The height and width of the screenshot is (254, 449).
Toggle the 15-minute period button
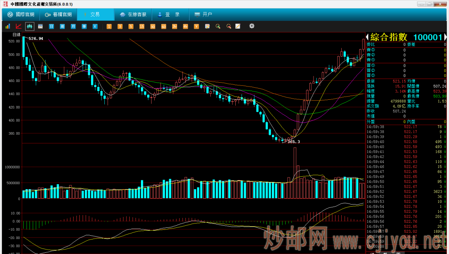(142, 27)
